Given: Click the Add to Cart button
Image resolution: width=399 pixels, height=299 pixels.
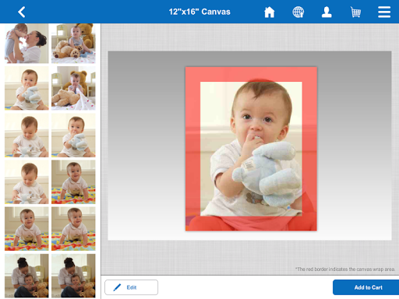Looking at the screenshot, I should coord(365,287).
